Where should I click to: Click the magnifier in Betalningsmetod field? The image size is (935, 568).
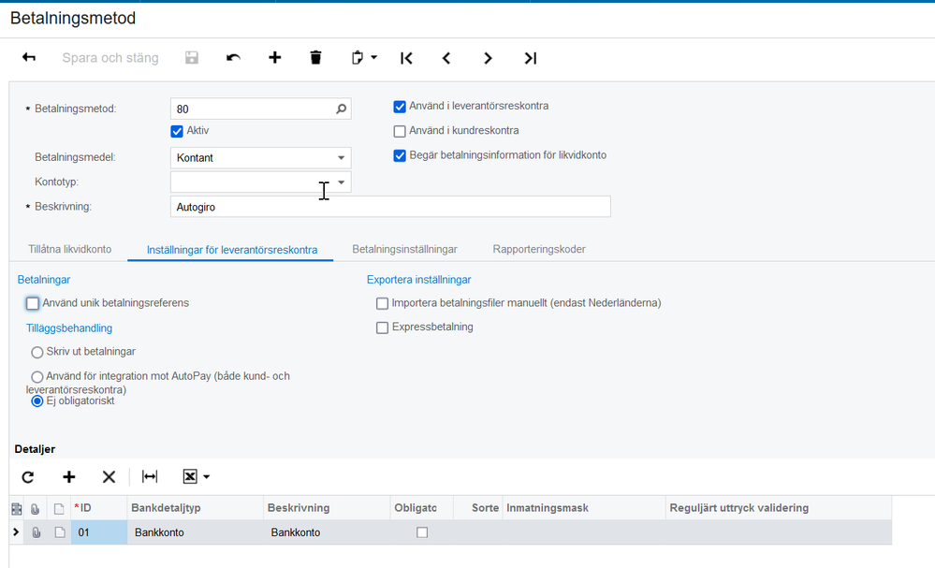point(342,109)
